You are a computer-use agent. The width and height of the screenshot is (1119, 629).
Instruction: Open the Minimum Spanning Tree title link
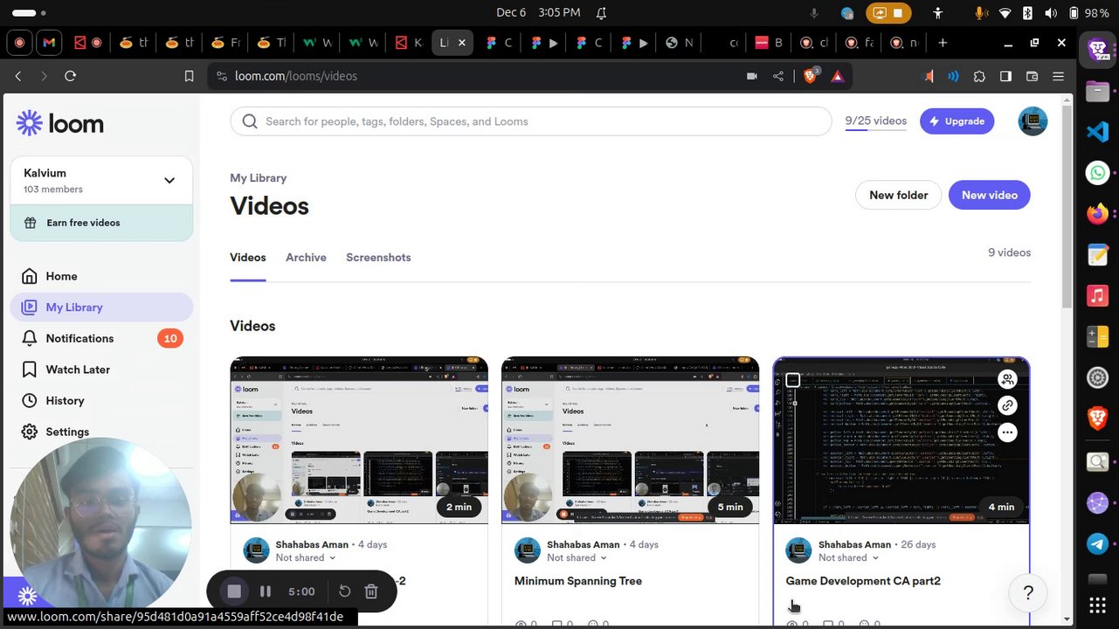tap(578, 581)
